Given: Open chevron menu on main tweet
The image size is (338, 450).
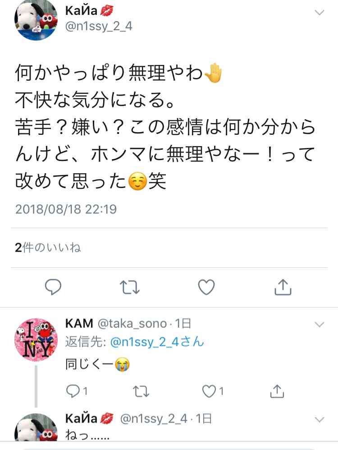Looking at the screenshot, I should [320, 12].
